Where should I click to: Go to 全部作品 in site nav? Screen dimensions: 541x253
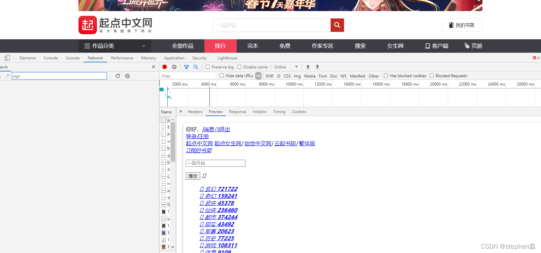(x=182, y=46)
